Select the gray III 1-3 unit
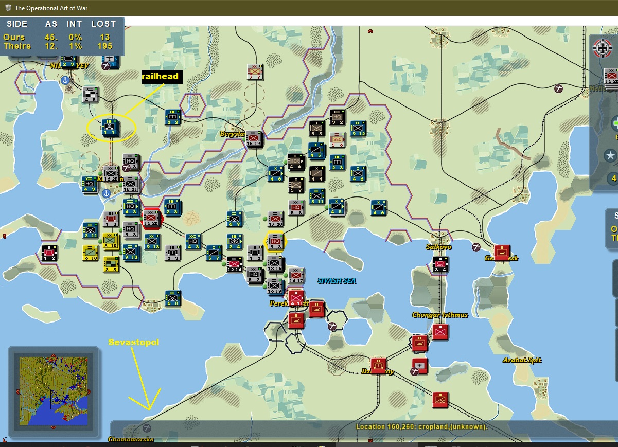Viewport: 618px width, 447px height. pyautogui.click(x=111, y=219)
